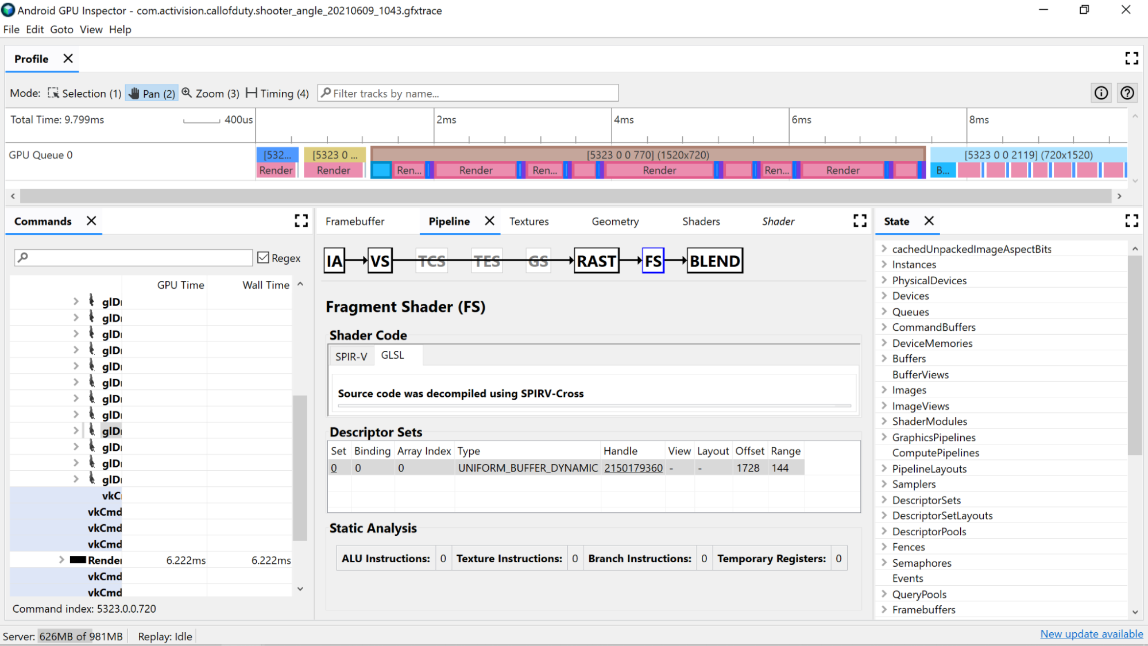Click the FS stage in pipeline diagram
The width and height of the screenshot is (1148, 646).
coord(653,260)
